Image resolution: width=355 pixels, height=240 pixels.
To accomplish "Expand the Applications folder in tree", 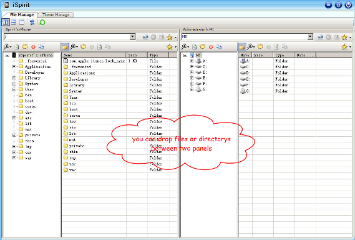I will [14, 67].
